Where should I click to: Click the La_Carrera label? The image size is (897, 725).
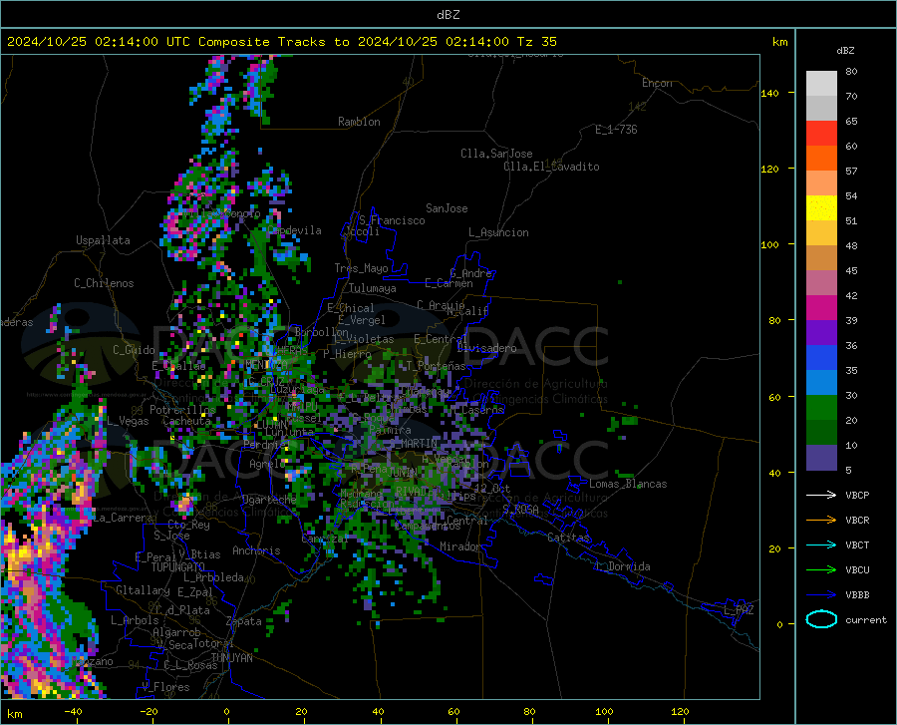coord(123,518)
